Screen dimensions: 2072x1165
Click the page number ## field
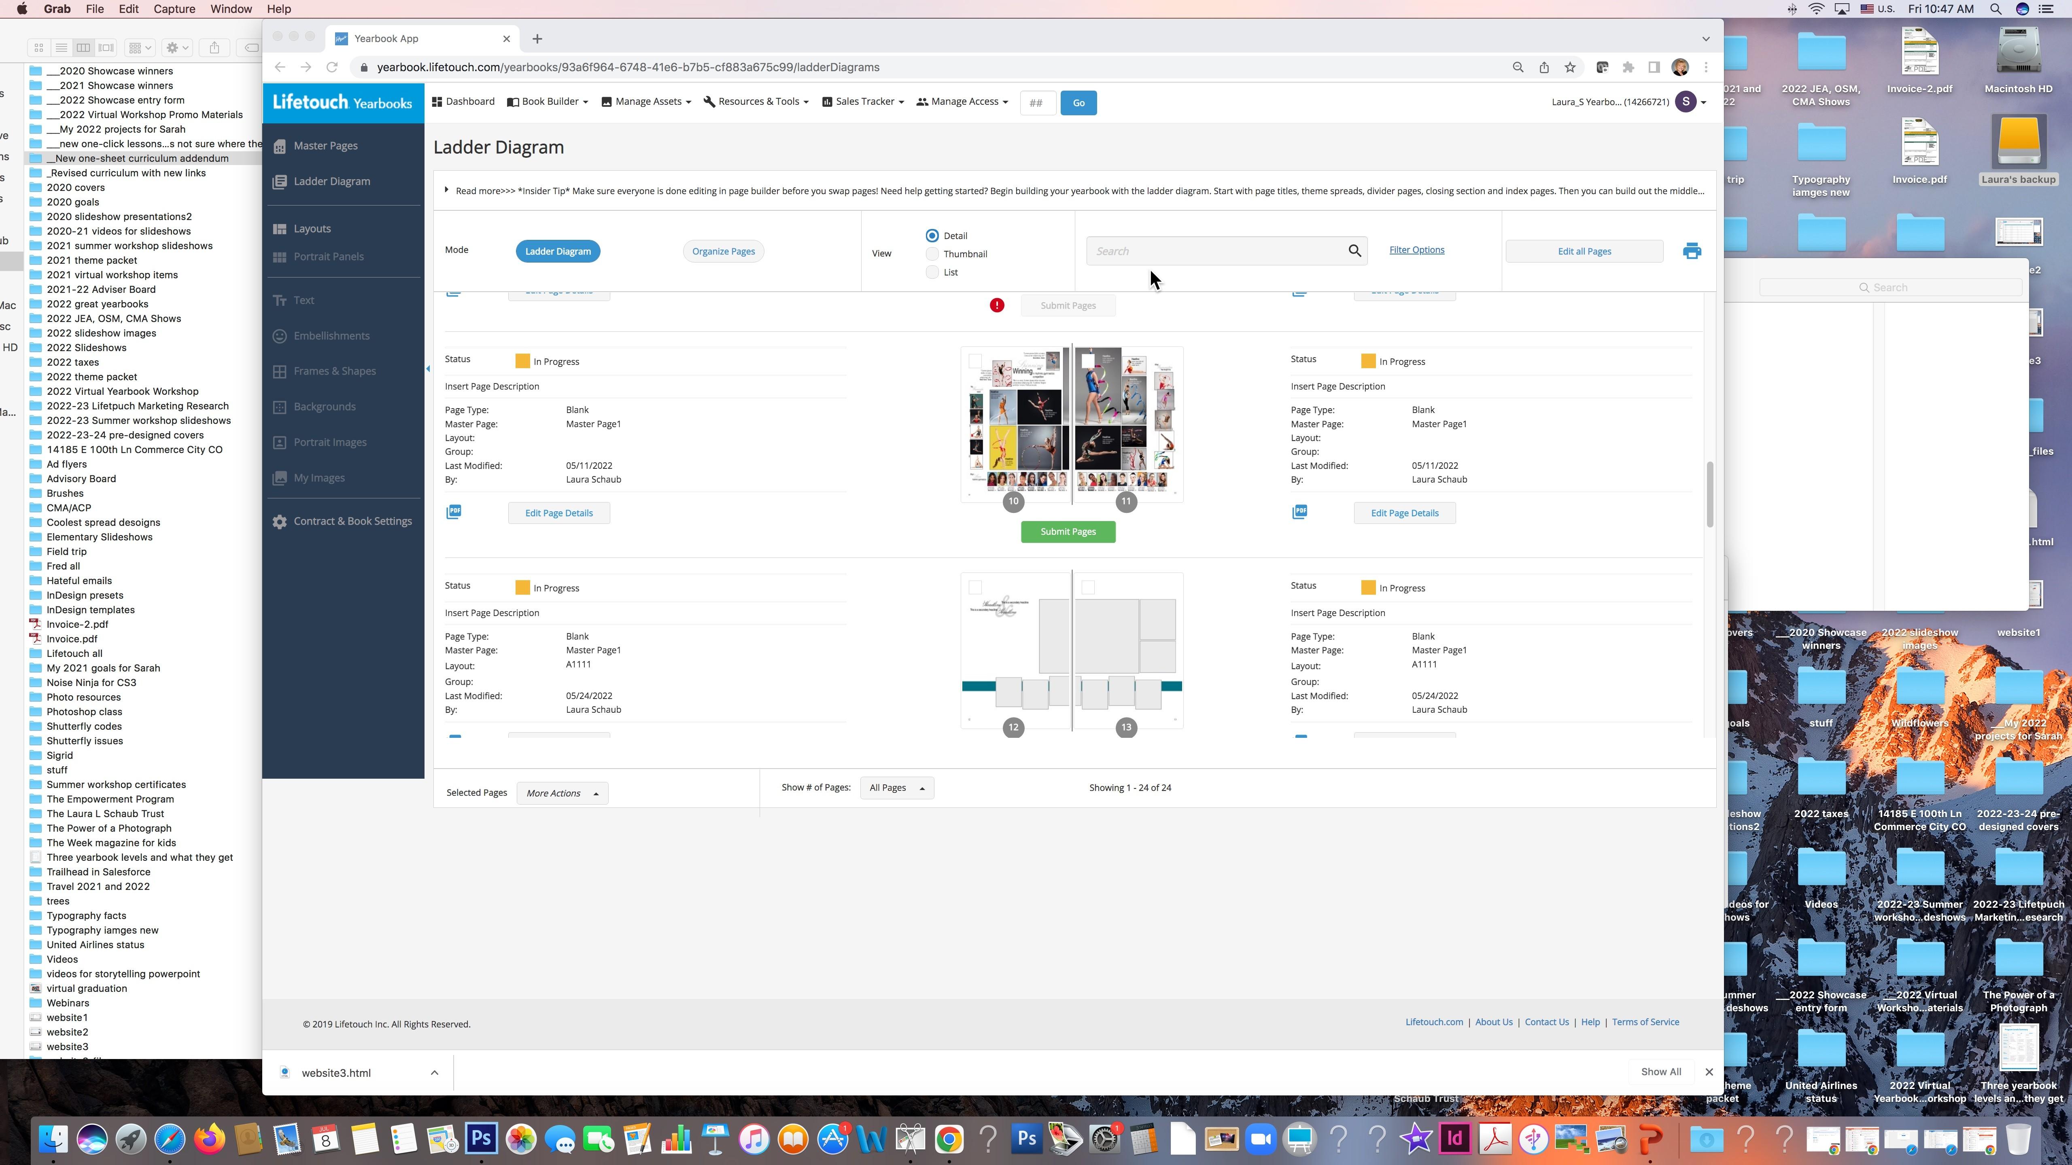pyautogui.click(x=1038, y=103)
